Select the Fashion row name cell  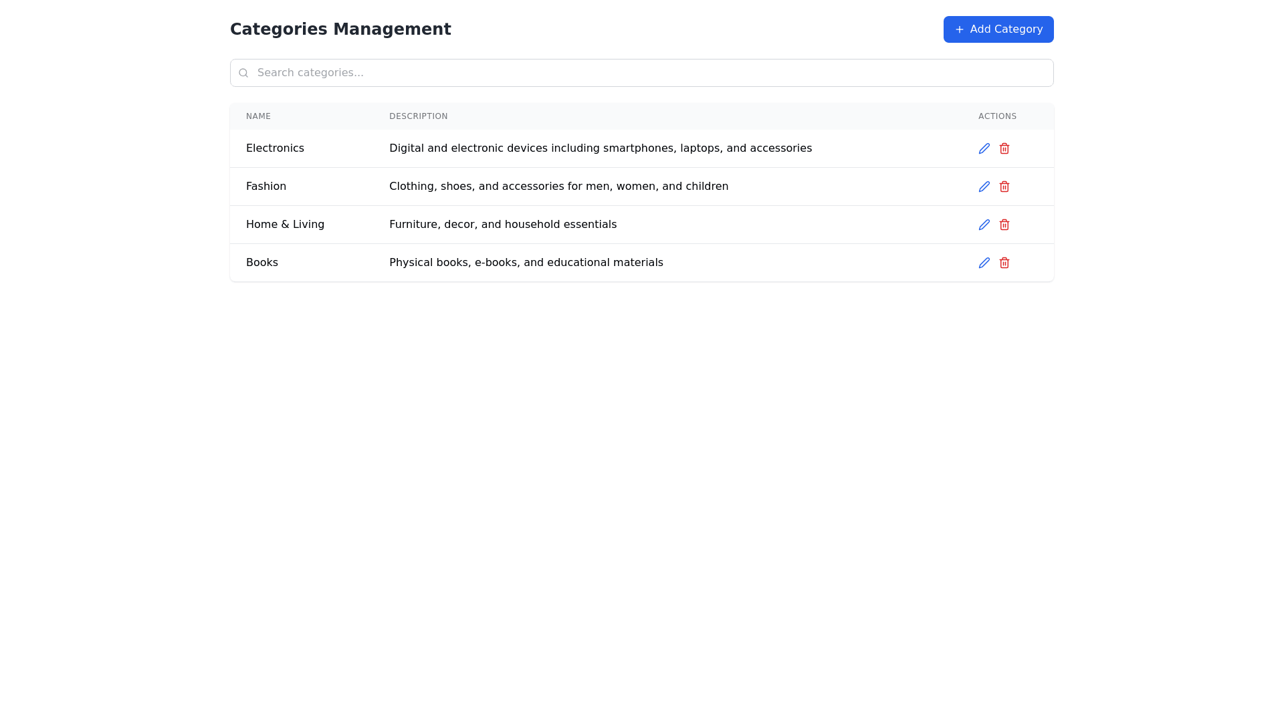click(x=266, y=187)
